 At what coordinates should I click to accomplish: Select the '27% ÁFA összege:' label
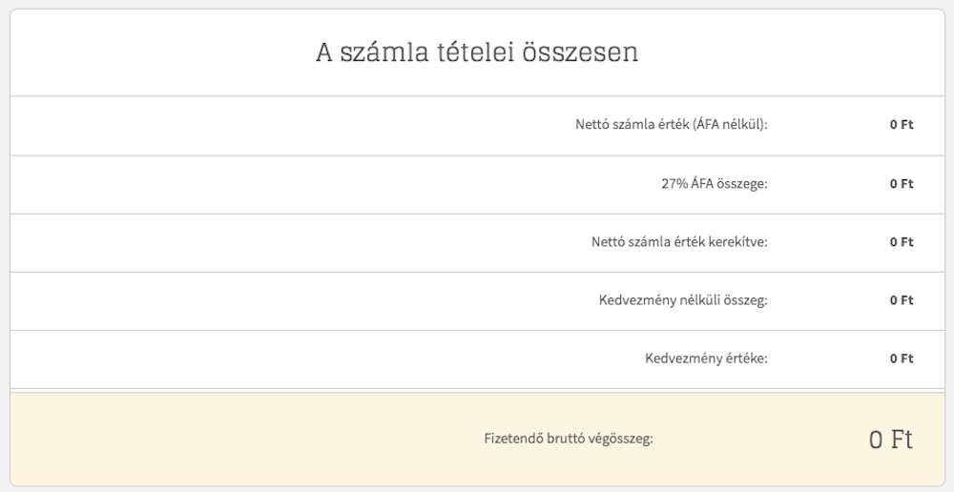click(715, 184)
